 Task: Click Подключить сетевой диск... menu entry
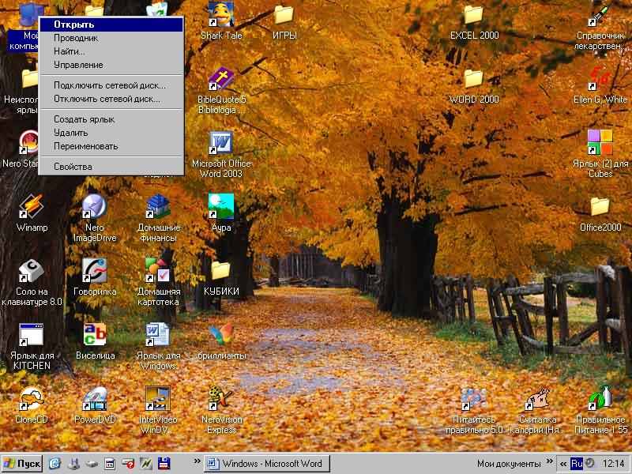tap(111, 85)
